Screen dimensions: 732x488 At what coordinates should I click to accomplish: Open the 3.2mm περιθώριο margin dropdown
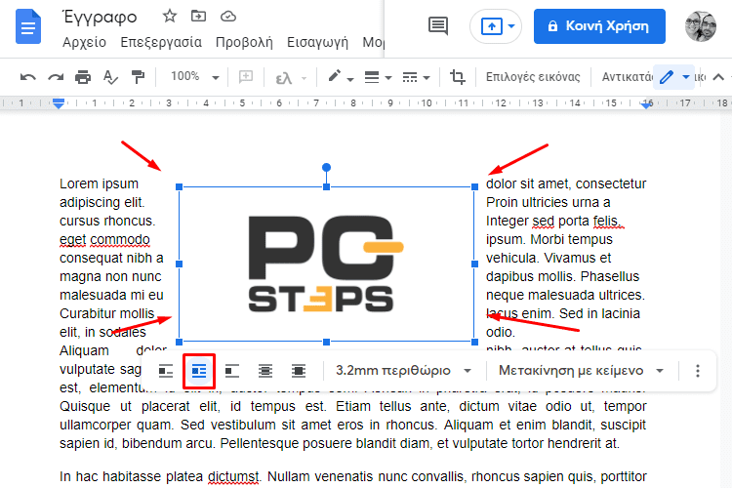pos(404,371)
